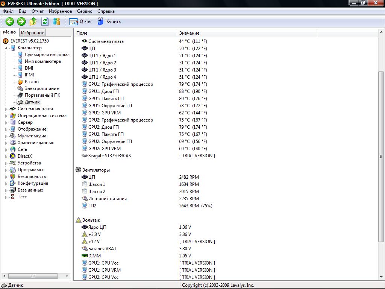Screen dimensions: 385x289
Task: Open the Сервис menu
Action: (84, 11)
